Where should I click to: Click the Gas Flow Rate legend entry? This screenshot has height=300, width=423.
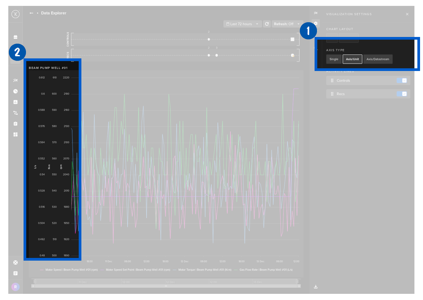point(266,270)
